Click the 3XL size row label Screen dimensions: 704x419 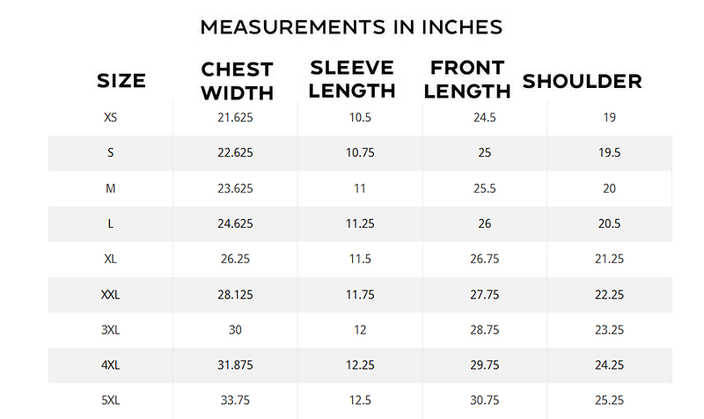(110, 330)
